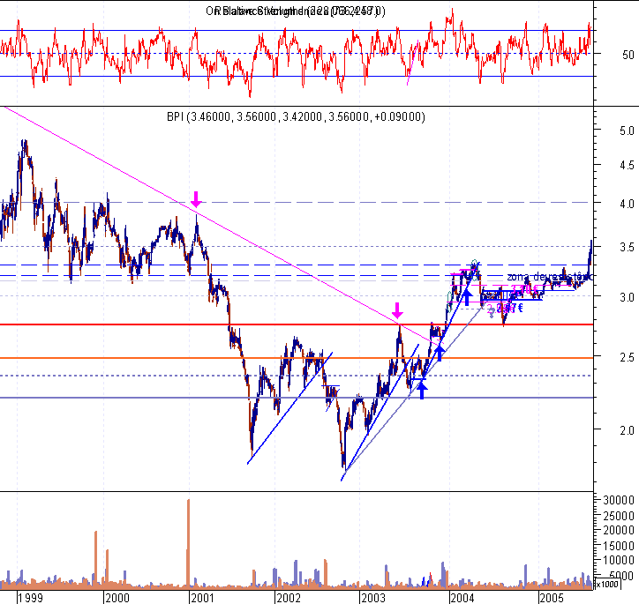Select the 2000 year label on time axis
This screenshot has width=639, height=604.
point(117,598)
